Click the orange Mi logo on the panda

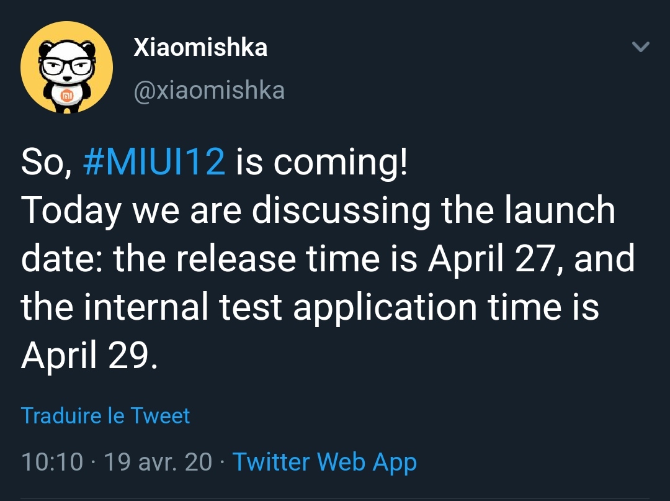(x=68, y=96)
